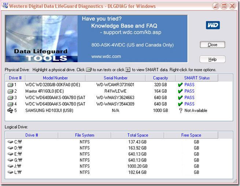The width and height of the screenshot is (240, 186).
Task: Click PASS status for drive 1
Action: [x=189, y=85]
